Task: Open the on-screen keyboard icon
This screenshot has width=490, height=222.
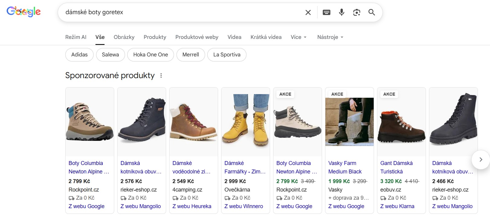Action: click(x=327, y=12)
